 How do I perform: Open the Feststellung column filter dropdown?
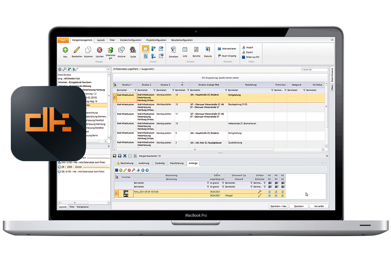272,90
